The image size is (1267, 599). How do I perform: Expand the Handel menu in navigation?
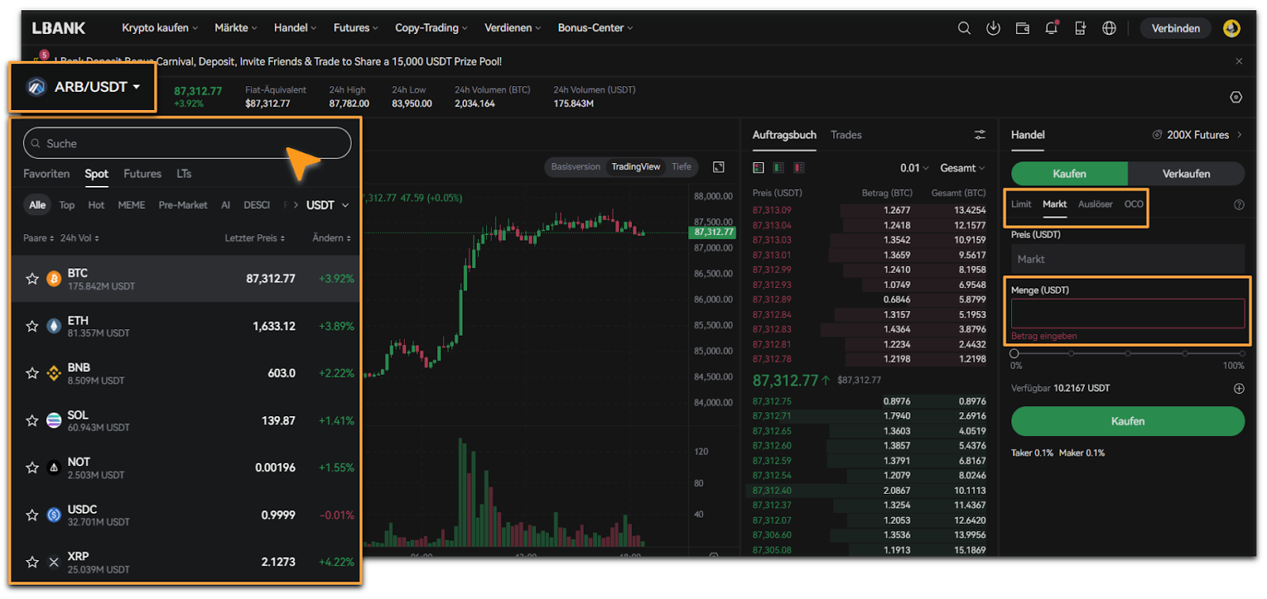(295, 28)
